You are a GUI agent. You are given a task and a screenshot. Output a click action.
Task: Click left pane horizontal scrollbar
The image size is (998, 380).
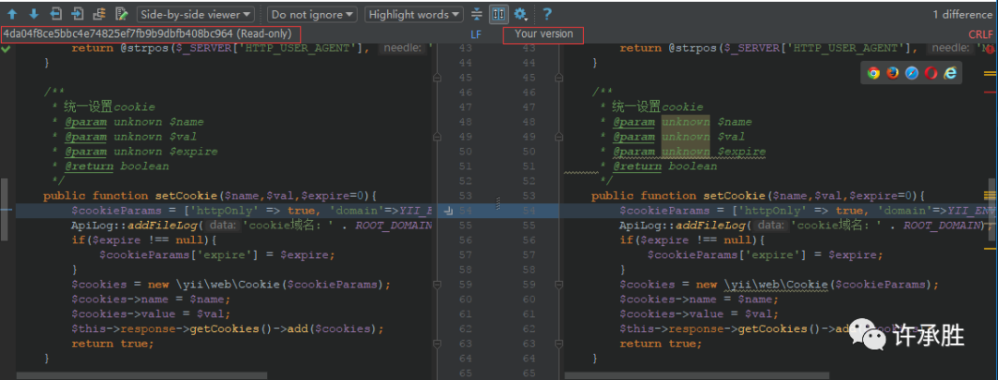tap(141, 375)
